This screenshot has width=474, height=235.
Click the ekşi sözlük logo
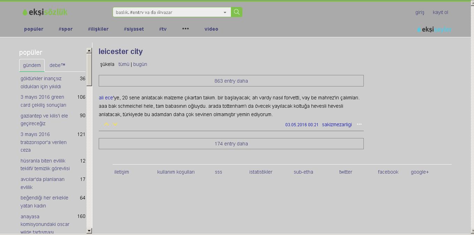coord(45,12)
